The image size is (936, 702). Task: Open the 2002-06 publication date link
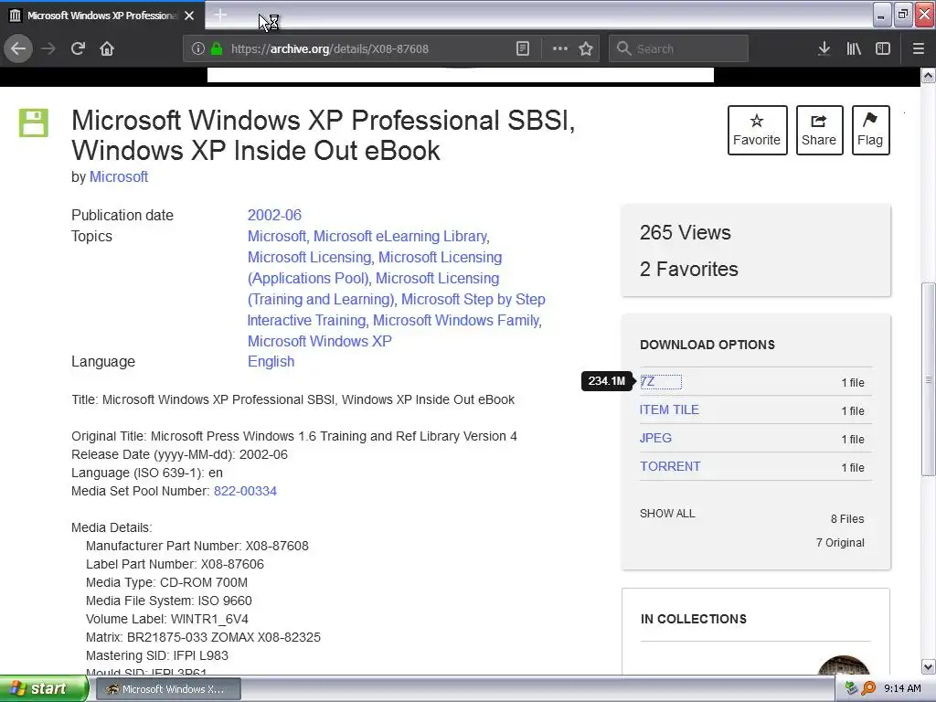point(274,215)
